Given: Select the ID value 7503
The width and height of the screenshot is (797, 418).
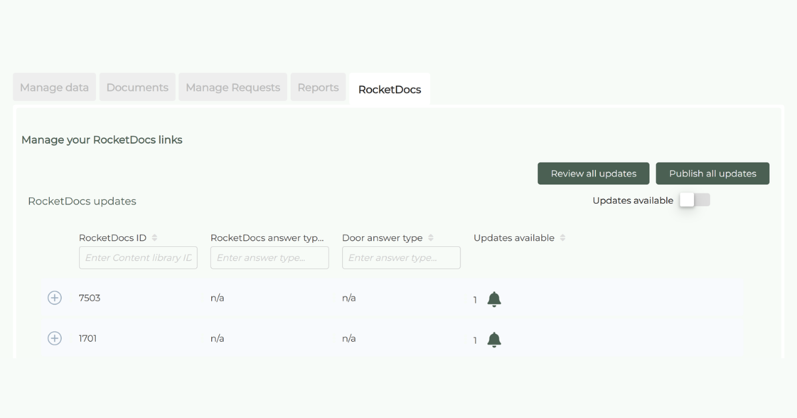Looking at the screenshot, I should 90,298.
